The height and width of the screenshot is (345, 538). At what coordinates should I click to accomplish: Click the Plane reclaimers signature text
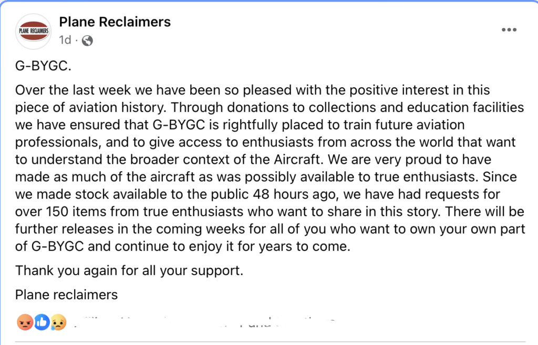click(66, 295)
